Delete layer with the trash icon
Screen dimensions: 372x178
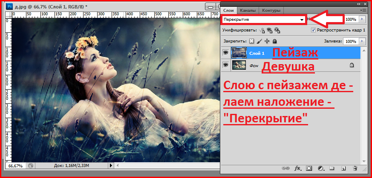pyautogui.click(x=355, y=168)
